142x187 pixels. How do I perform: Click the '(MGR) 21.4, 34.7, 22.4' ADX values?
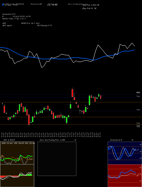click(x=30, y=23)
